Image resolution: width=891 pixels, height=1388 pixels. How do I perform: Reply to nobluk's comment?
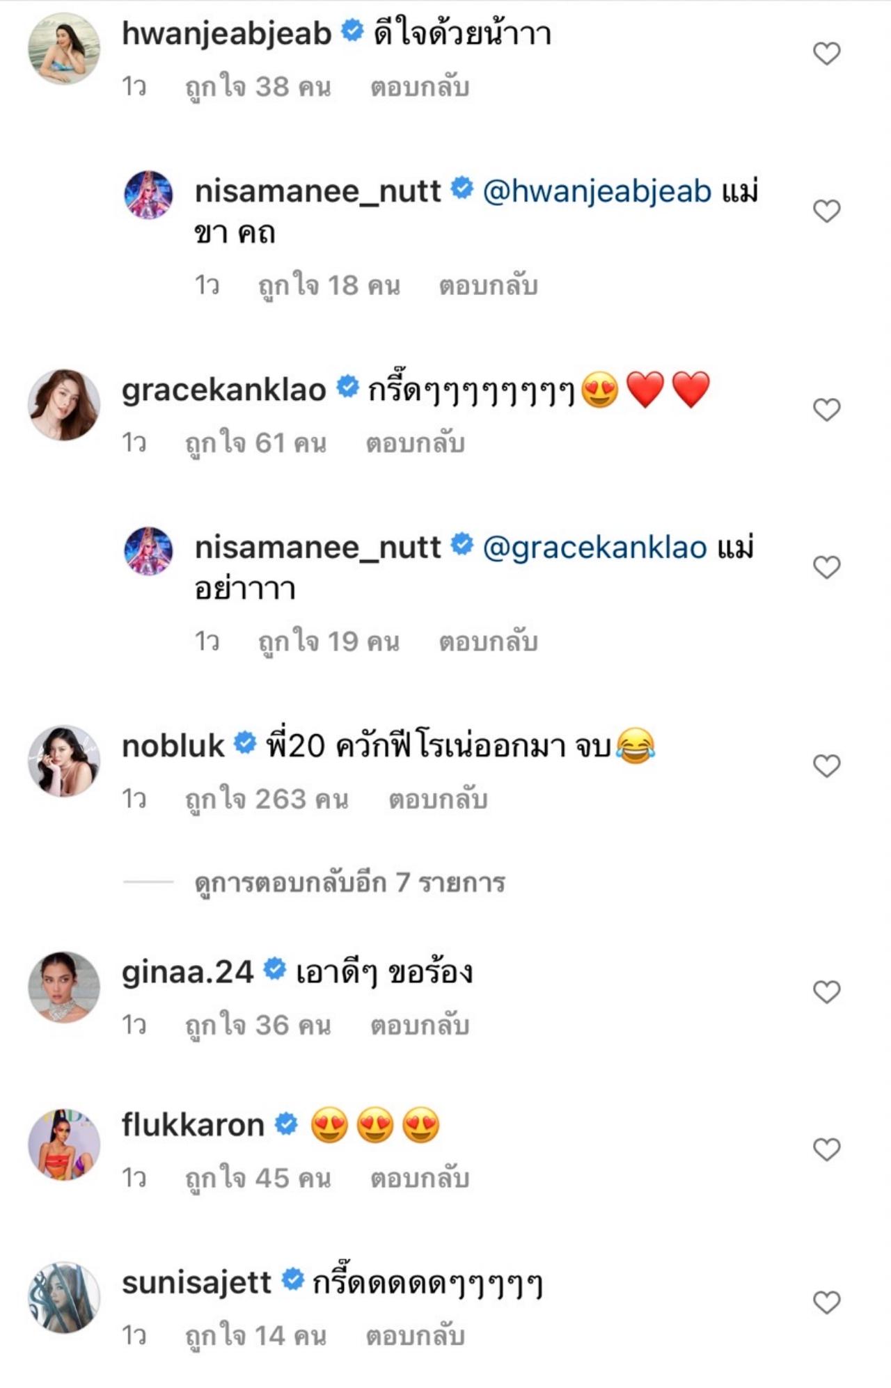coord(438,800)
